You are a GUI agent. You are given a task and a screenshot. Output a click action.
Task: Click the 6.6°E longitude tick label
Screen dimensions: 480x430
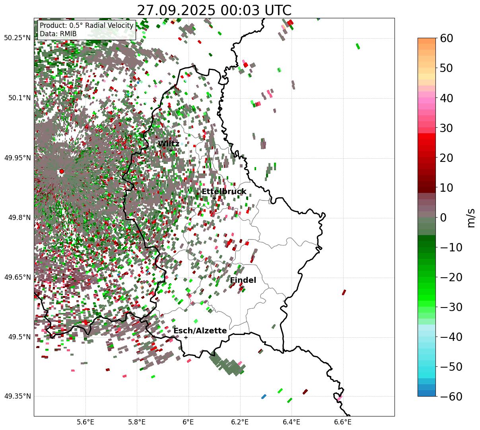coord(343,422)
